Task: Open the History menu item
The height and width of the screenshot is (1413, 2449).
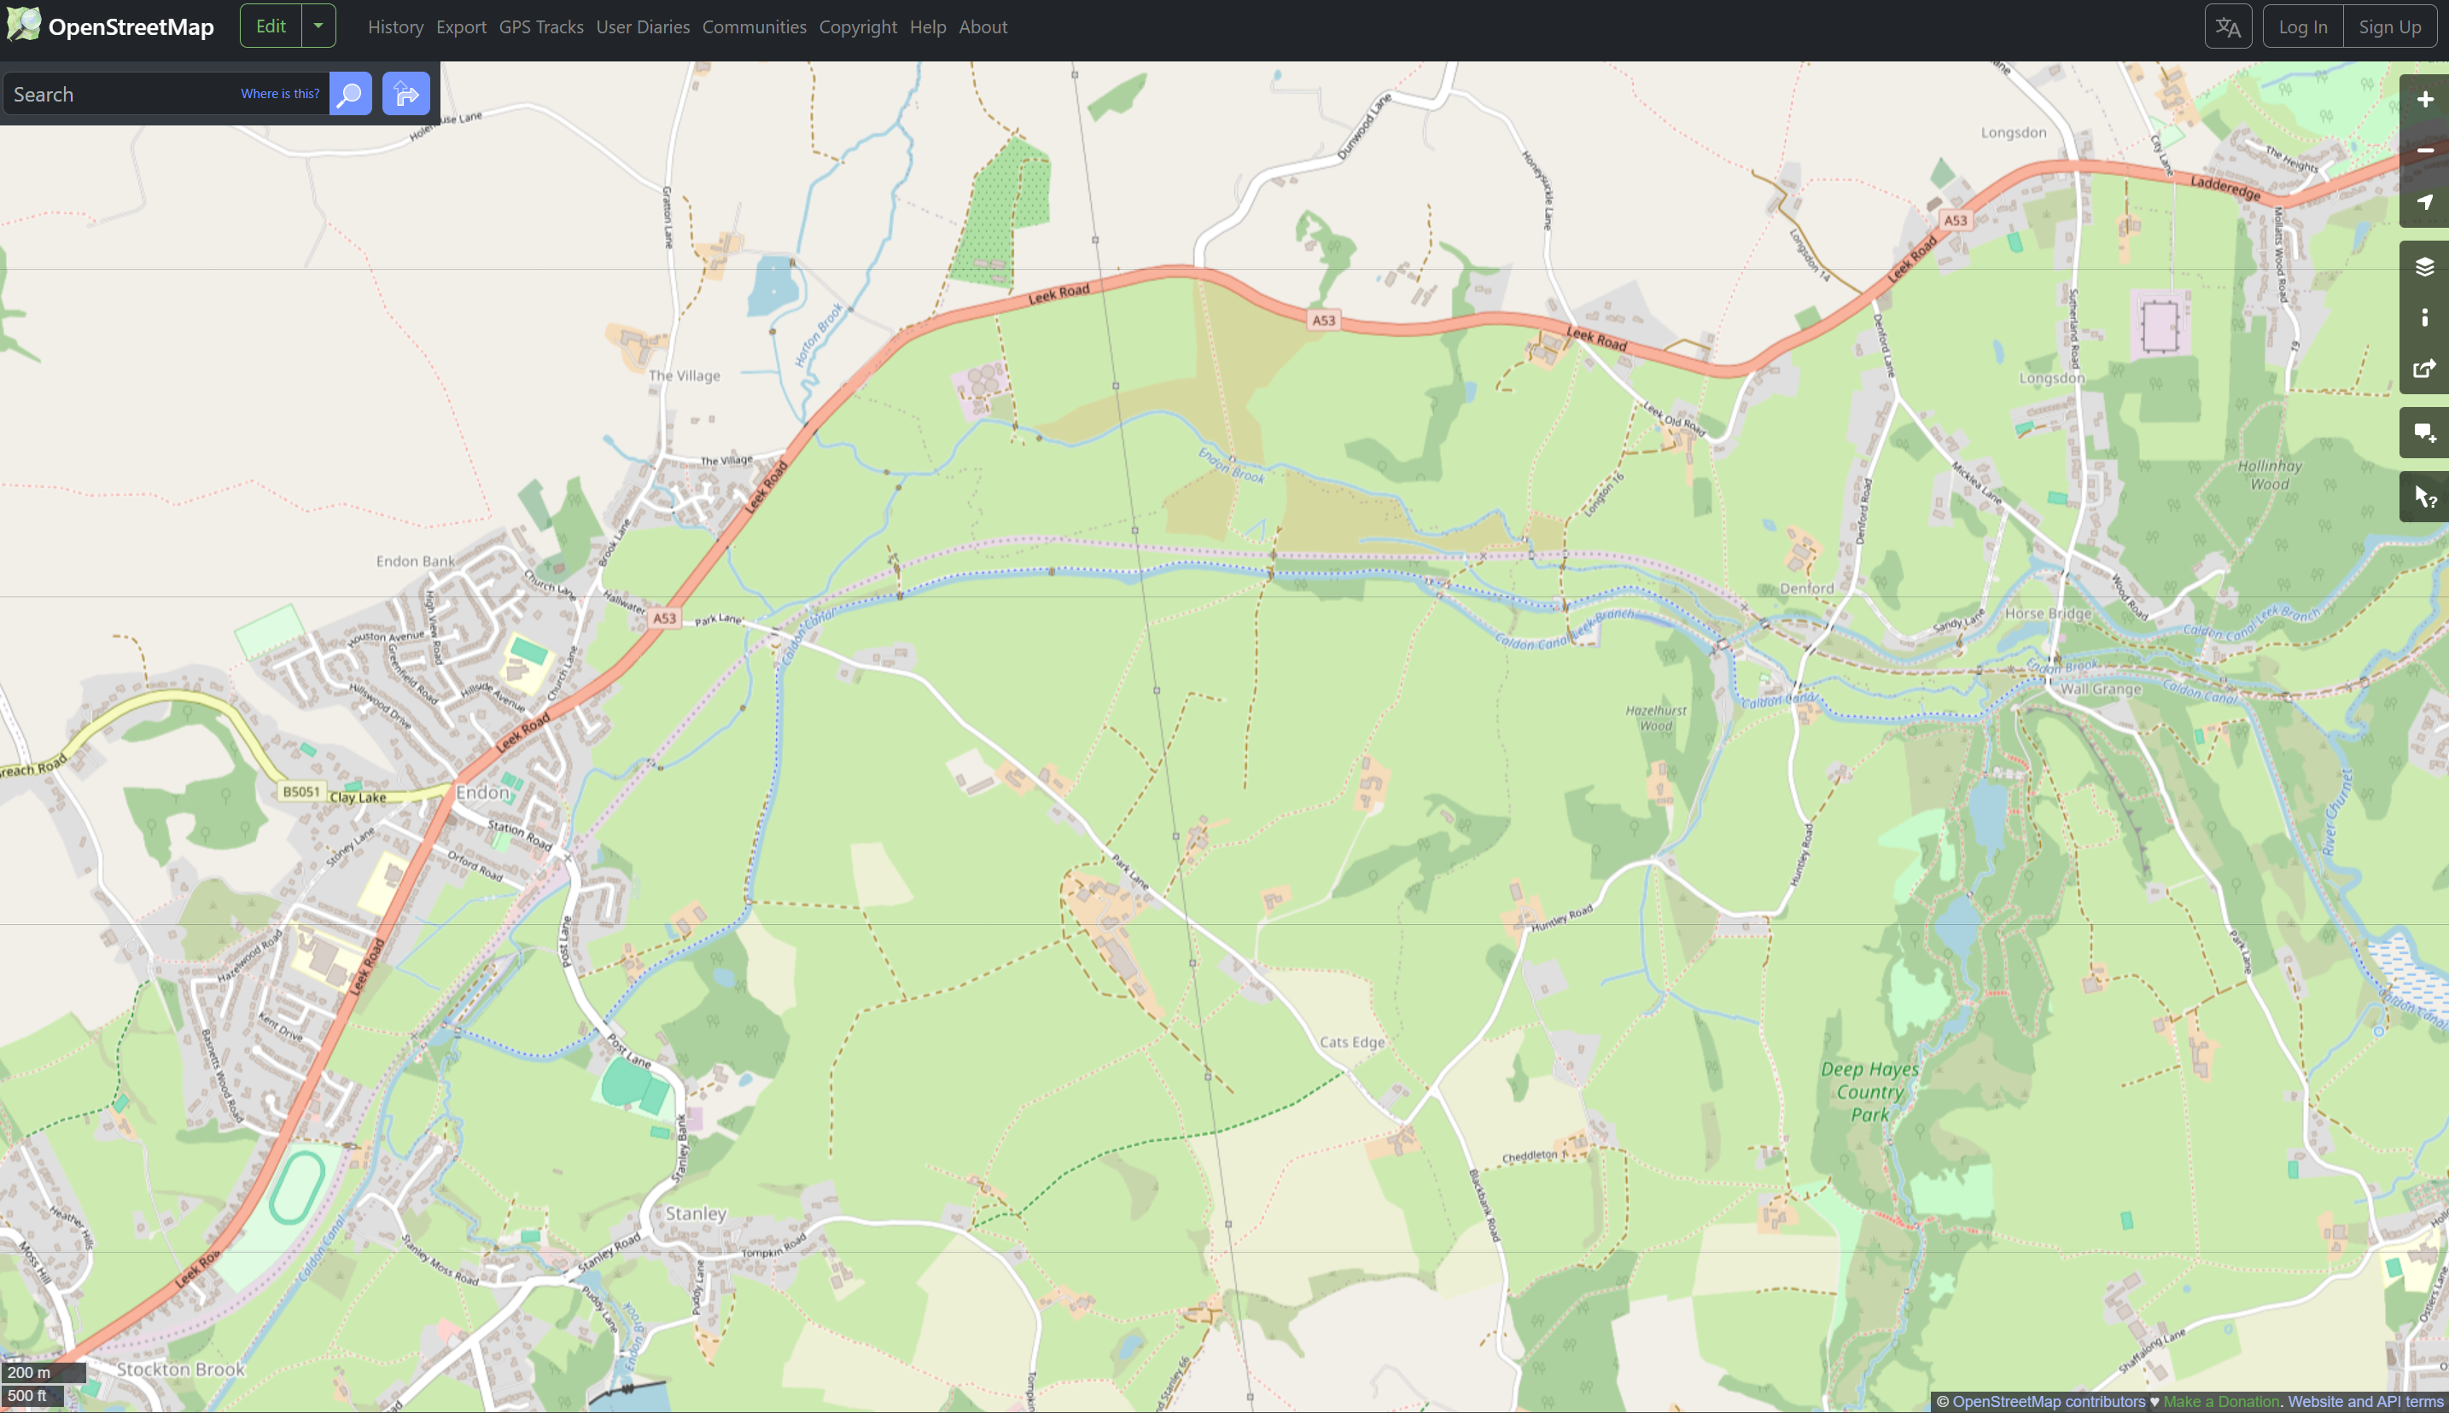Action: tap(395, 27)
